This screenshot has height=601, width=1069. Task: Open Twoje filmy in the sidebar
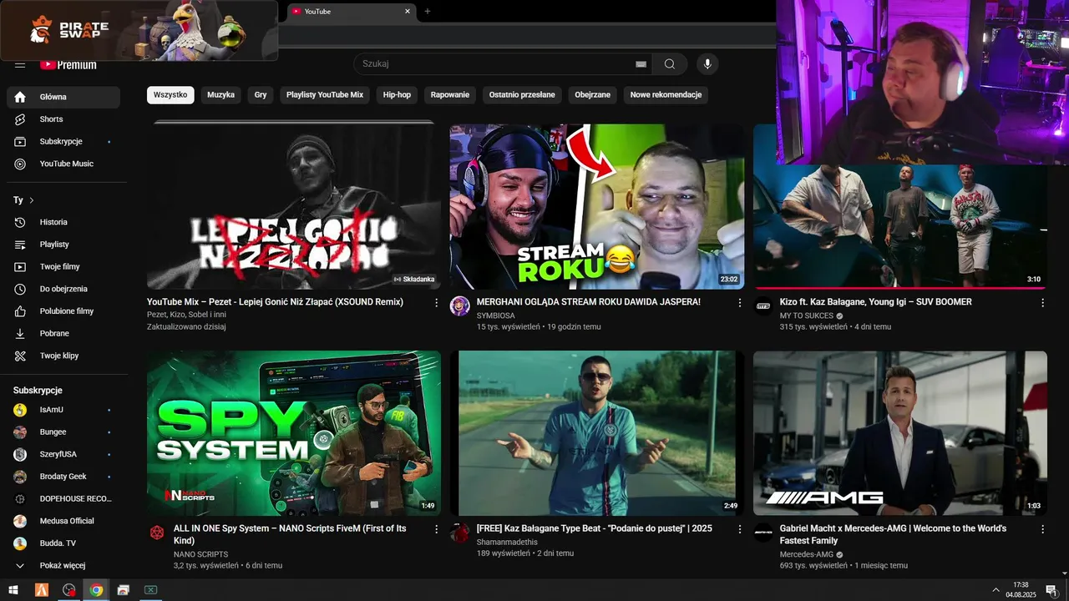point(63,267)
